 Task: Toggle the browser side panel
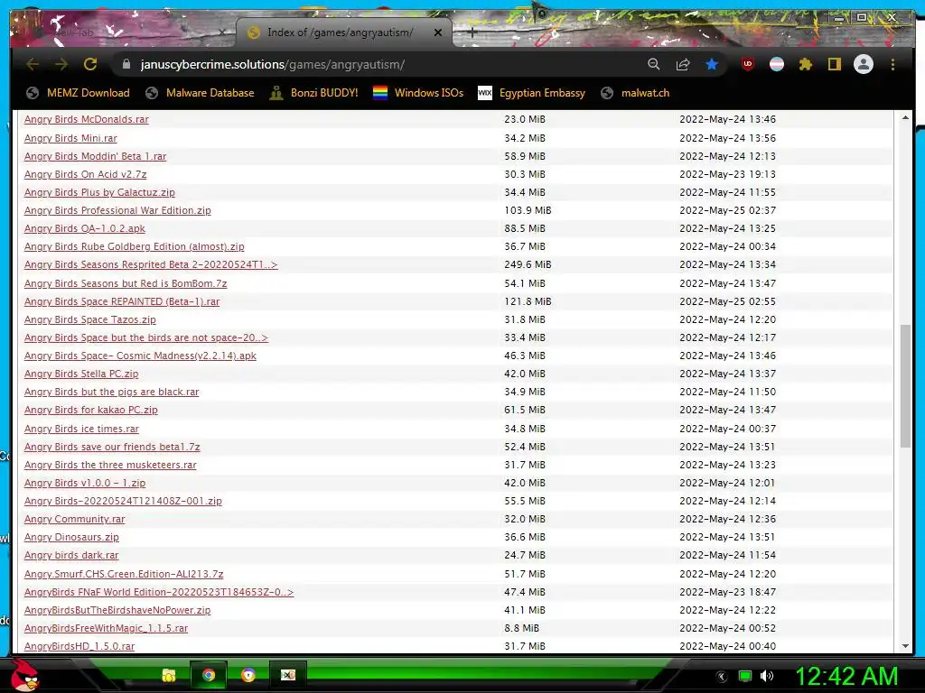tap(834, 64)
